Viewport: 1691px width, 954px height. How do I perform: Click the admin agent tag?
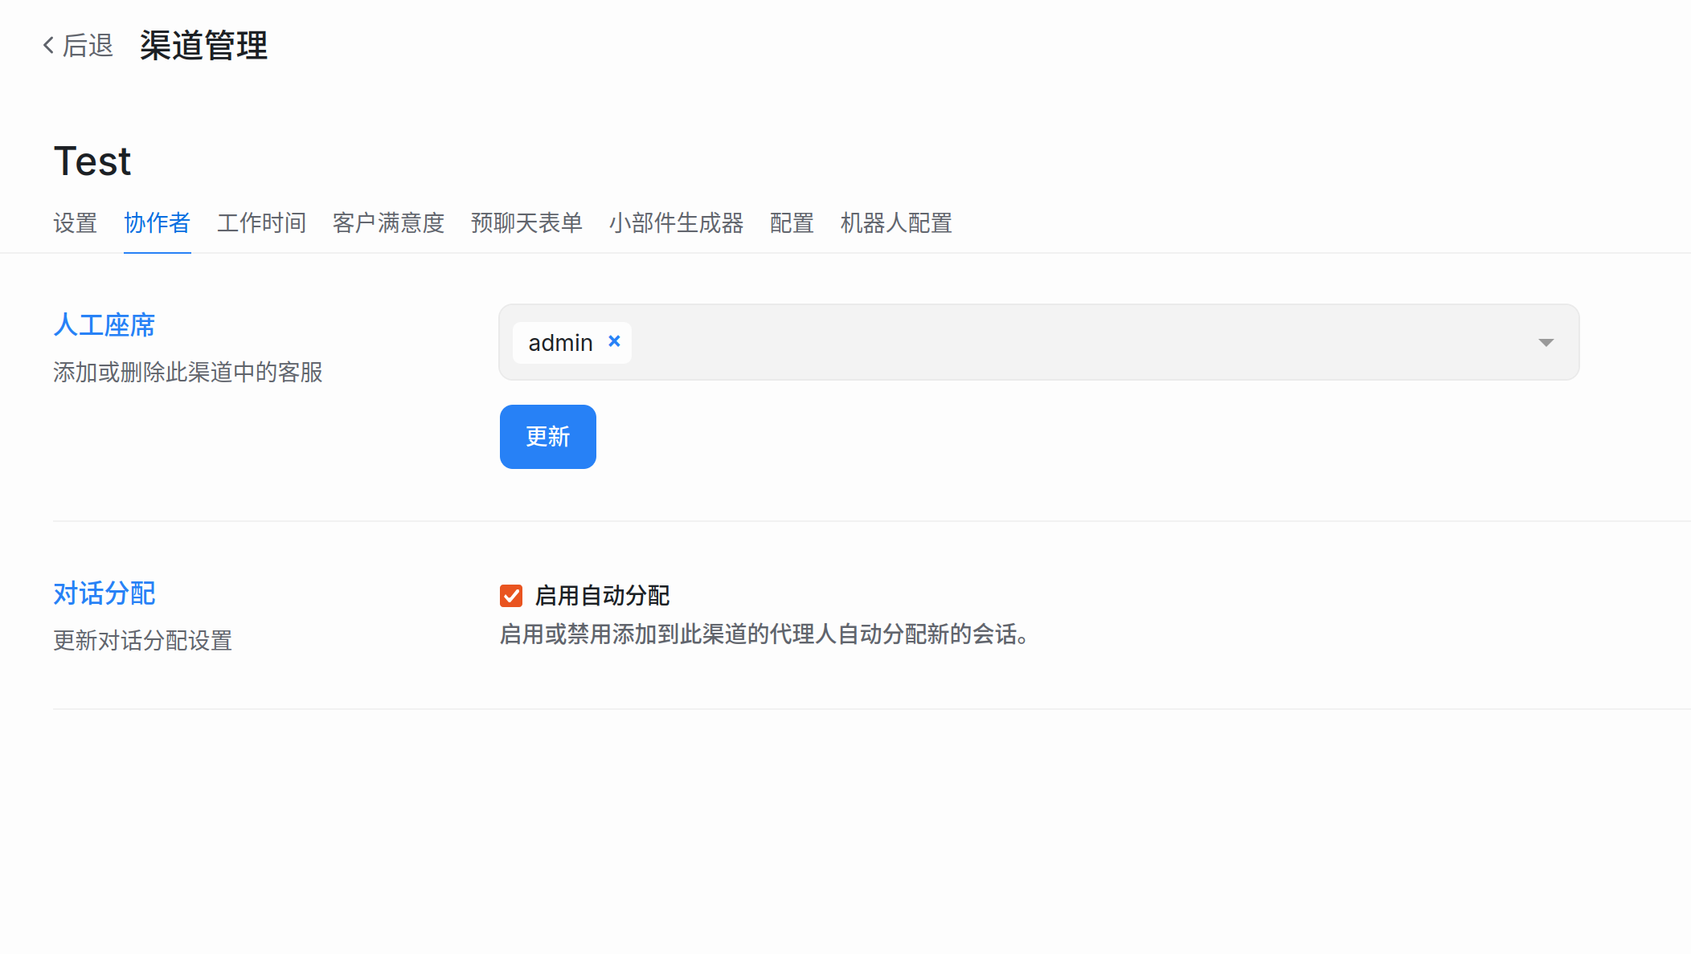tap(560, 343)
